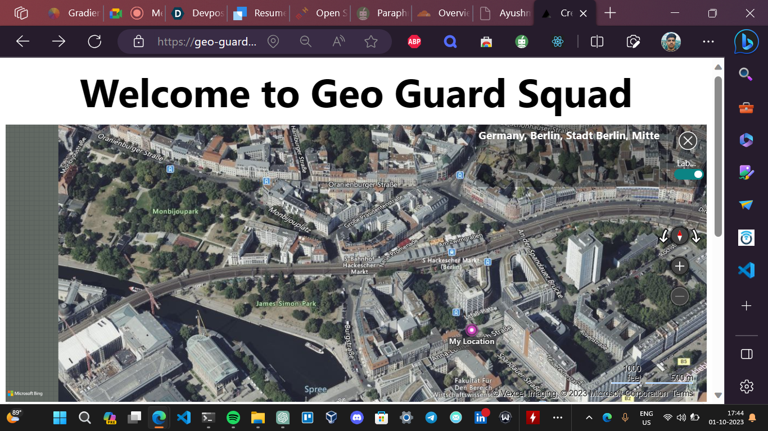Click the location permission icon in address bar
This screenshot has width=768, height=431.
[x=273, y=42]
